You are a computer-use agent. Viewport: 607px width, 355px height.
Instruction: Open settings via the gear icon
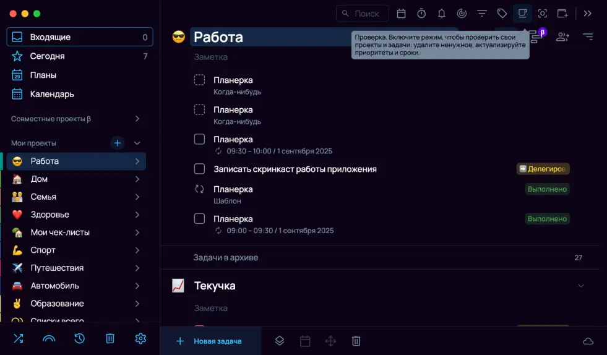(140, 338)
